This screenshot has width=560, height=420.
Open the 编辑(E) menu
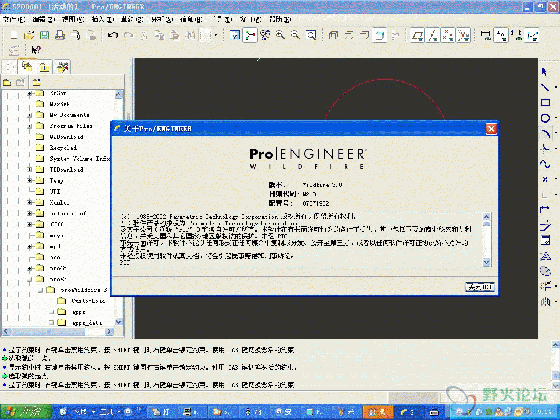tap(44, 20)
